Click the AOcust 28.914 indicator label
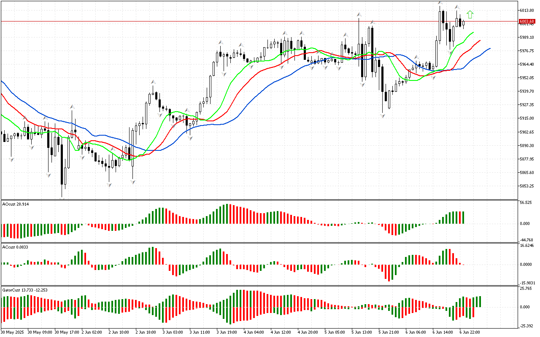 click(16, 204)
